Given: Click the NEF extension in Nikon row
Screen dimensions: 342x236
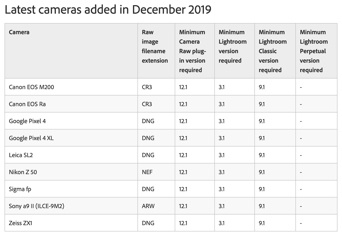Looking at the screenshot, I should (x=147, y=172).
